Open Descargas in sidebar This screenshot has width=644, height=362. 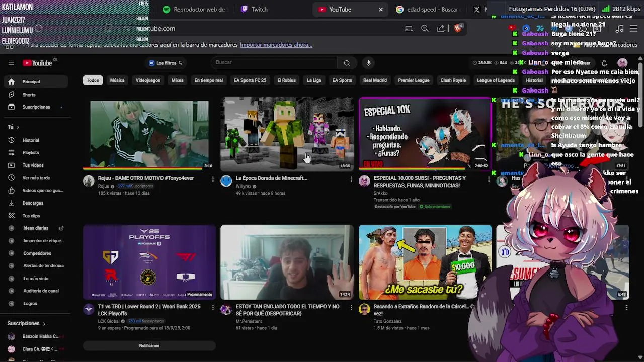[35, 203]
